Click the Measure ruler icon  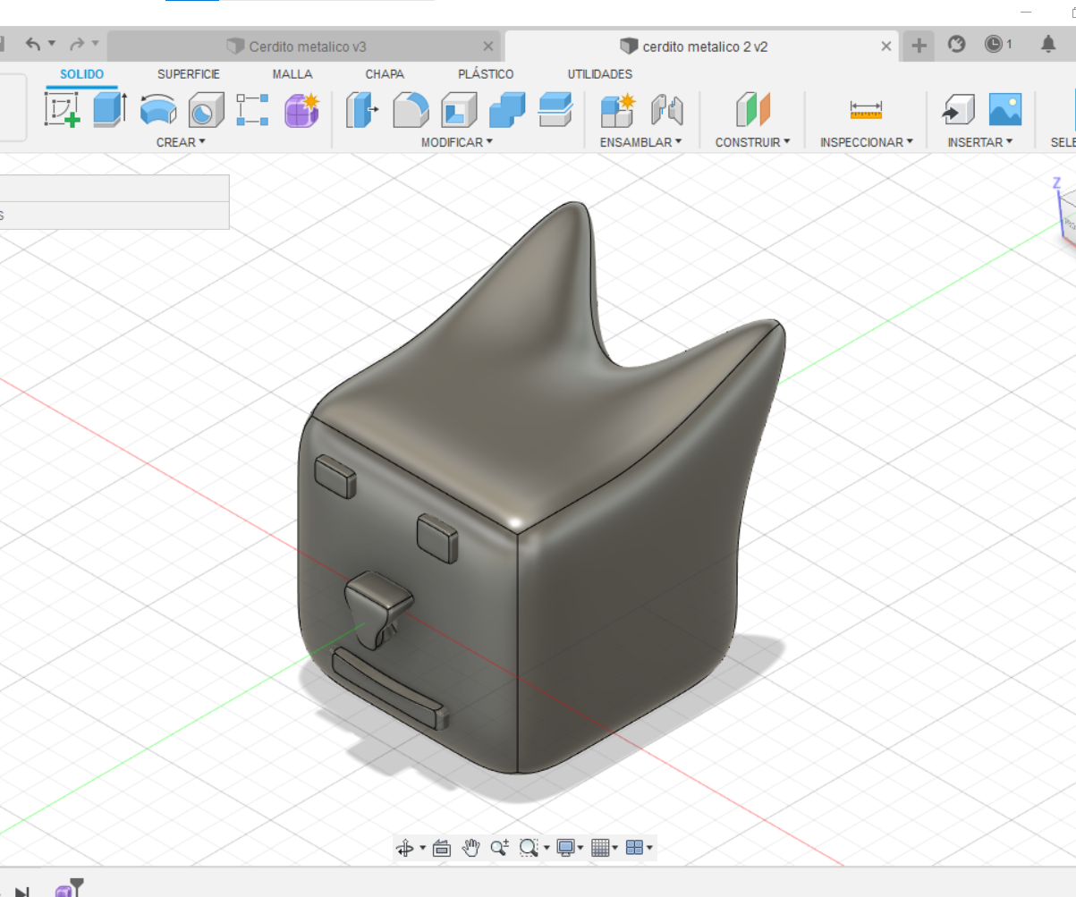[865, 110]
